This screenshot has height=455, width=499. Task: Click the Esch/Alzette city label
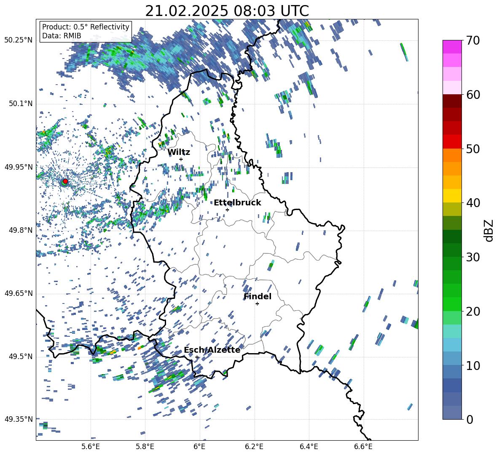pyautogui.click(x=212, y=350)
